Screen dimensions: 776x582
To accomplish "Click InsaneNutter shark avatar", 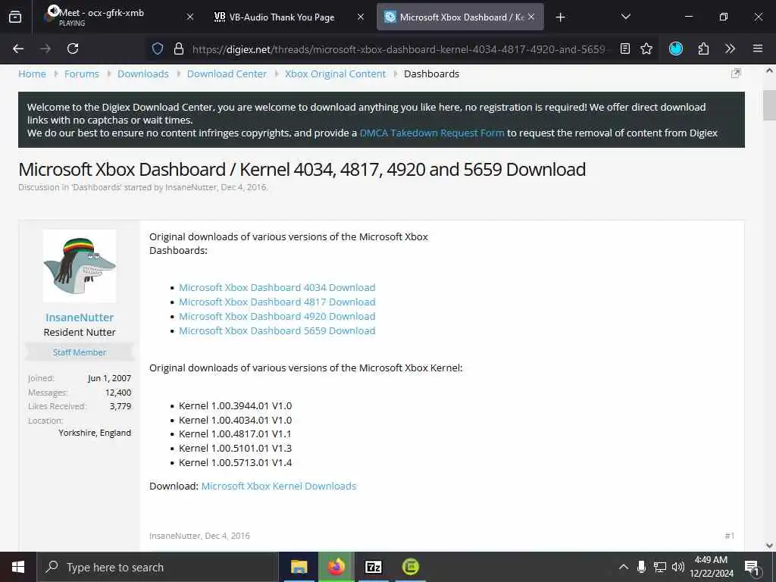I will (80, 266).
